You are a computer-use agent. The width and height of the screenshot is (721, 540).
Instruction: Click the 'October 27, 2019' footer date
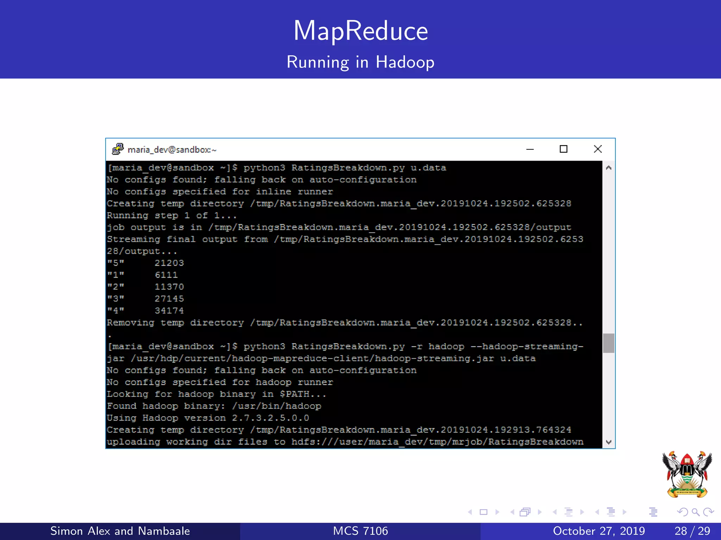[x=599, y=531]
